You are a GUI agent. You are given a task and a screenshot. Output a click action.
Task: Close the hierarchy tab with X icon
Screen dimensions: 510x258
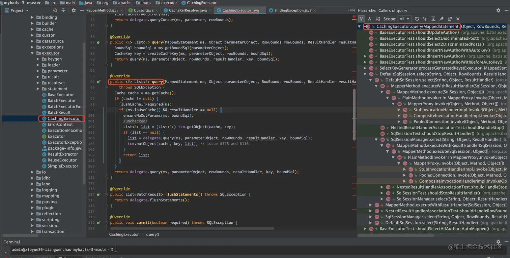[458, 19]
